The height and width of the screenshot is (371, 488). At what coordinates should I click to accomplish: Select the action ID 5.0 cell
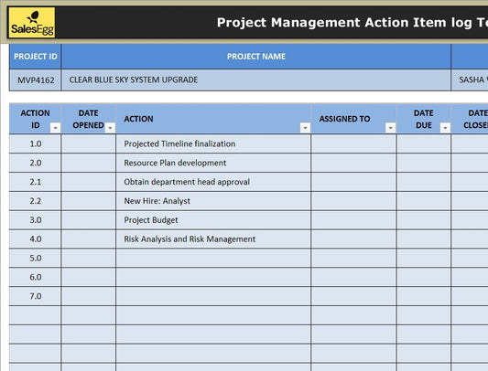coord(36,258)
